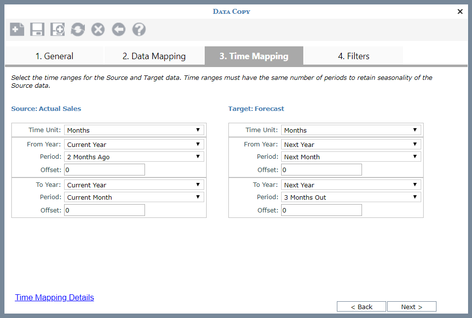Close the Data Copy dialog
The height and width of the screenshot is (318, 472).
pyautogui.click(x=460, y=11)
